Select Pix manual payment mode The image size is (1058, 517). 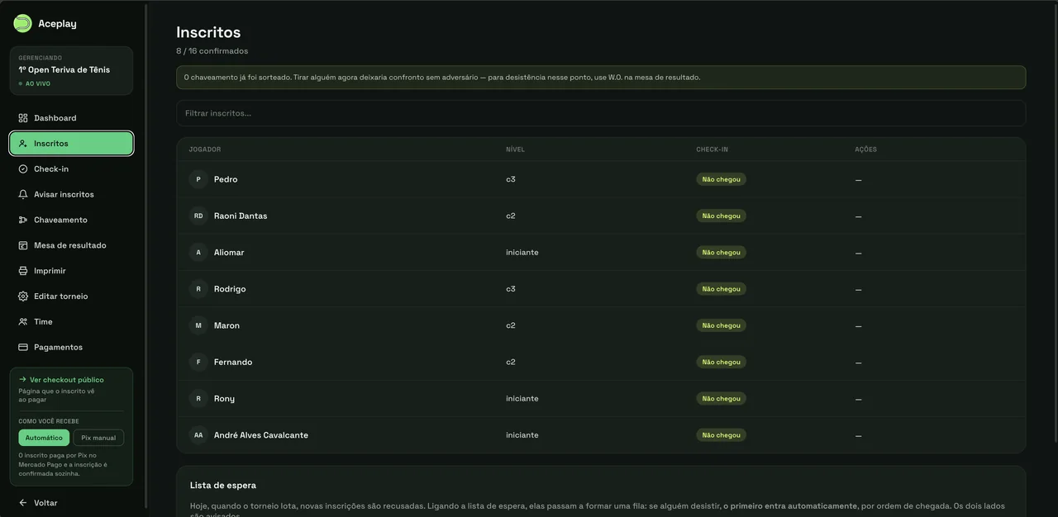[98, 438]
